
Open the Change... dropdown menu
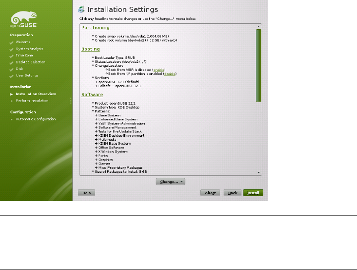tap(170, 182)
